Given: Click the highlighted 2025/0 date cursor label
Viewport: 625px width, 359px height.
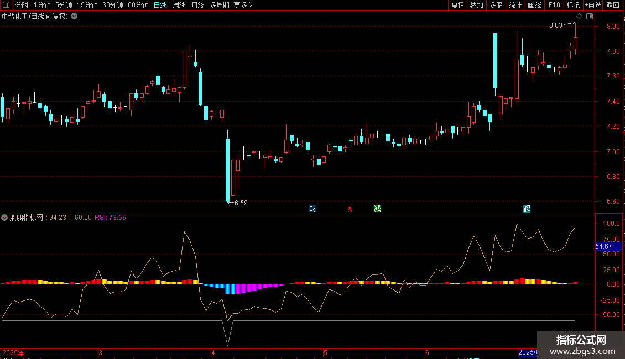Looking at the screenshot, I should (527, 352).
